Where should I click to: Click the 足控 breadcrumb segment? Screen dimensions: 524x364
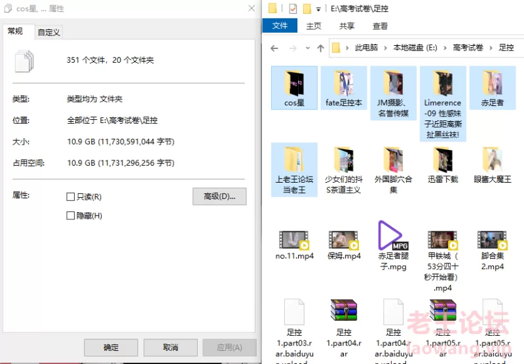click(x=506, y=48)
